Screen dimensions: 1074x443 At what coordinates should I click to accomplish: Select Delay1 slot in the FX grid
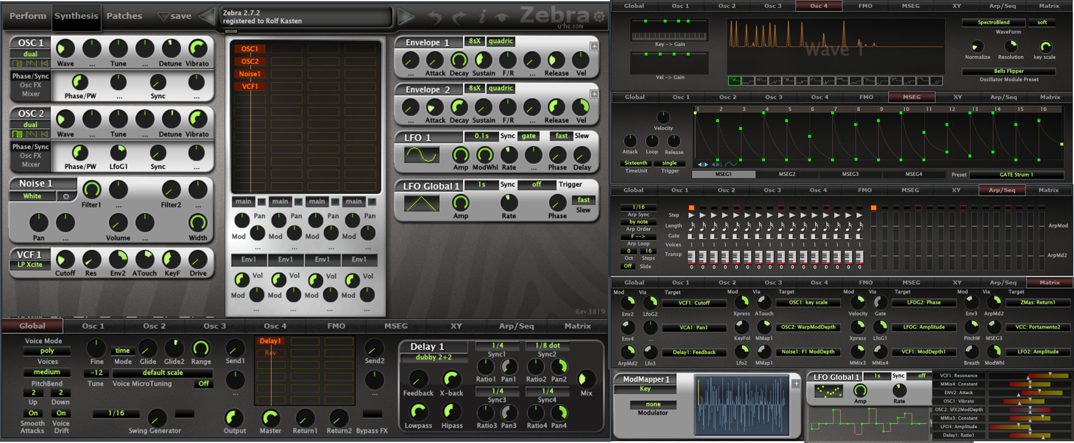(270, 341)
